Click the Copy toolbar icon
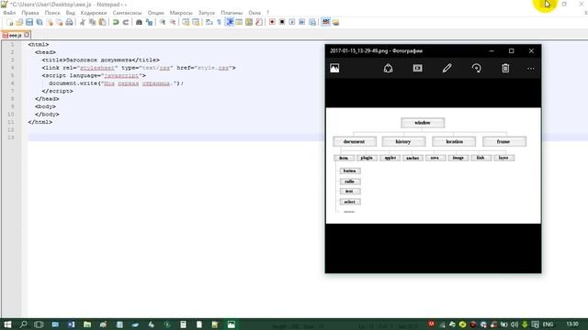This screenshot has width=588, height=330. pos(92,22)
